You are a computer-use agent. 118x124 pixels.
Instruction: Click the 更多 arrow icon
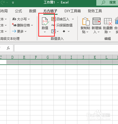(x=14, y=31)
